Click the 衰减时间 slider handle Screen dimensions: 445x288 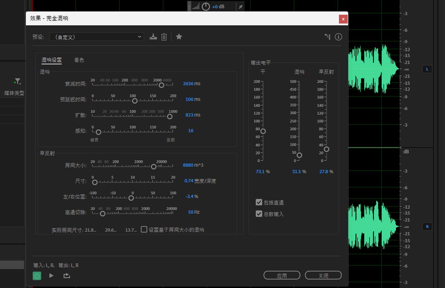(x=161, y=85)
